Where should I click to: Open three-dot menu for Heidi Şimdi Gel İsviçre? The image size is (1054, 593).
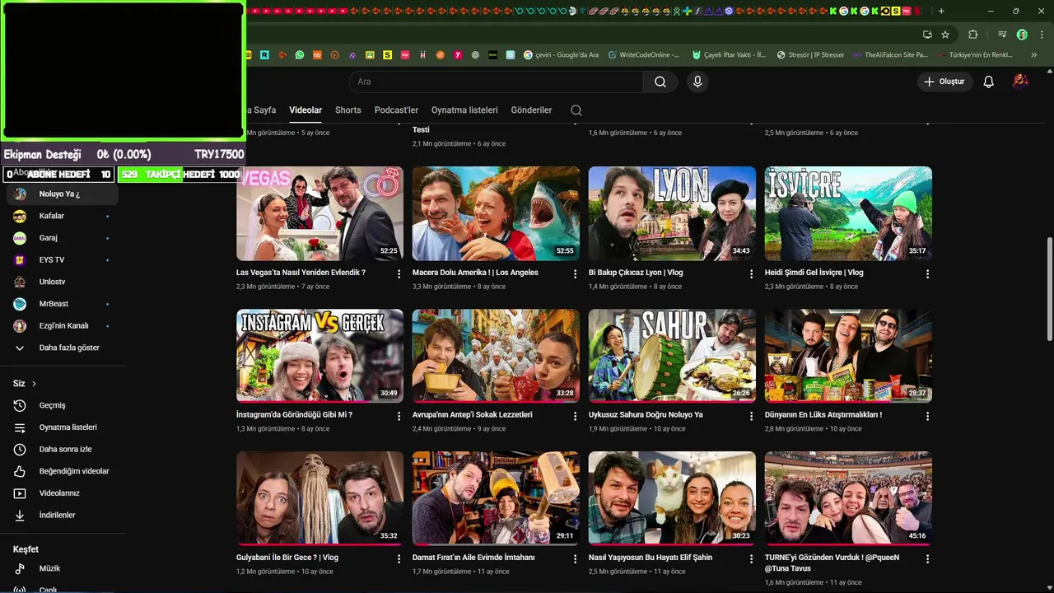pos(928,274)
